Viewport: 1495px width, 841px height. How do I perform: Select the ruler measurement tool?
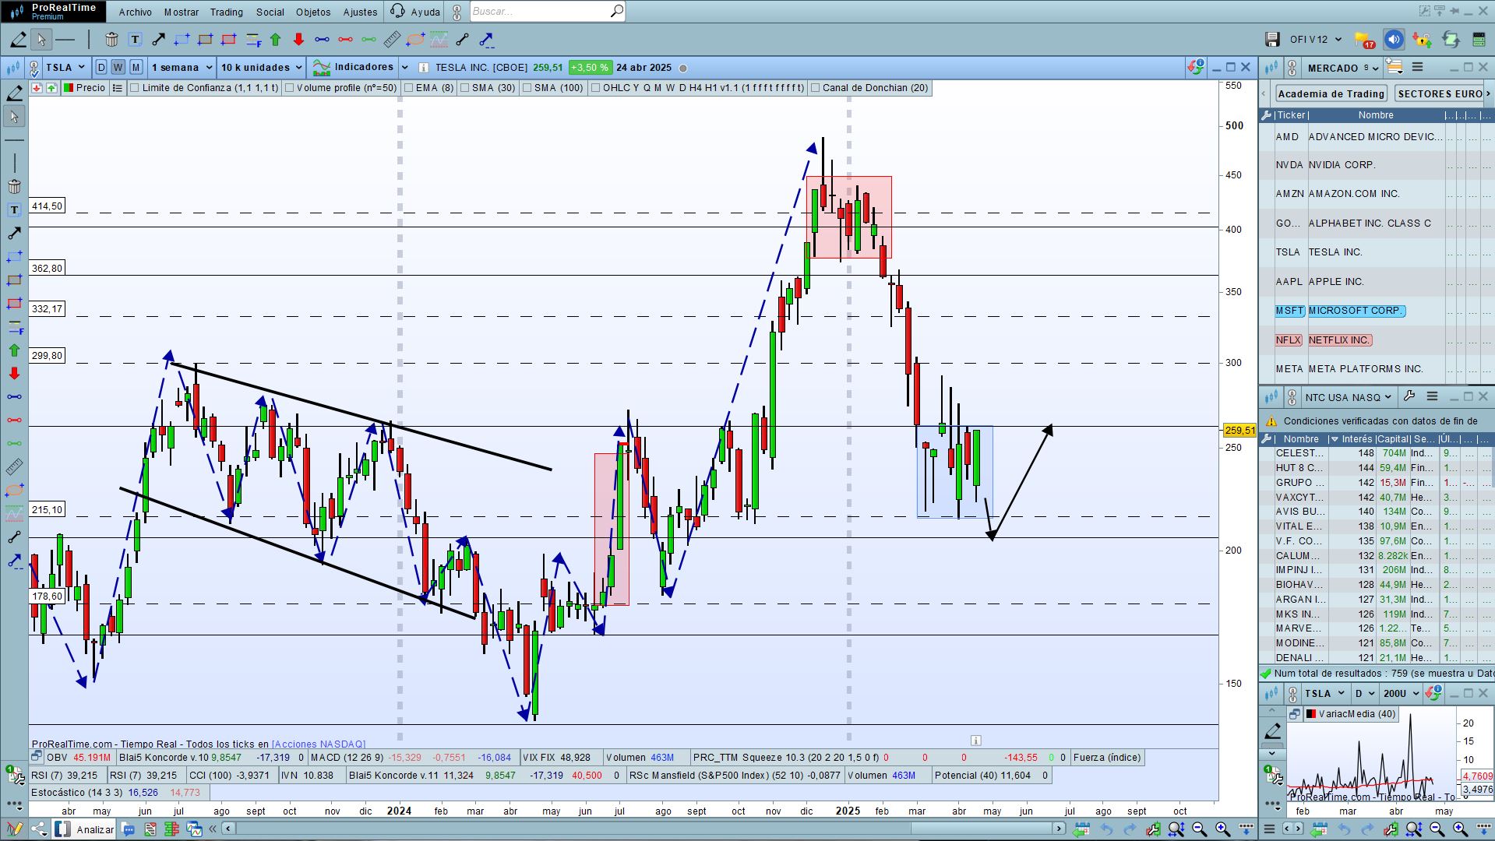point(392,40)
